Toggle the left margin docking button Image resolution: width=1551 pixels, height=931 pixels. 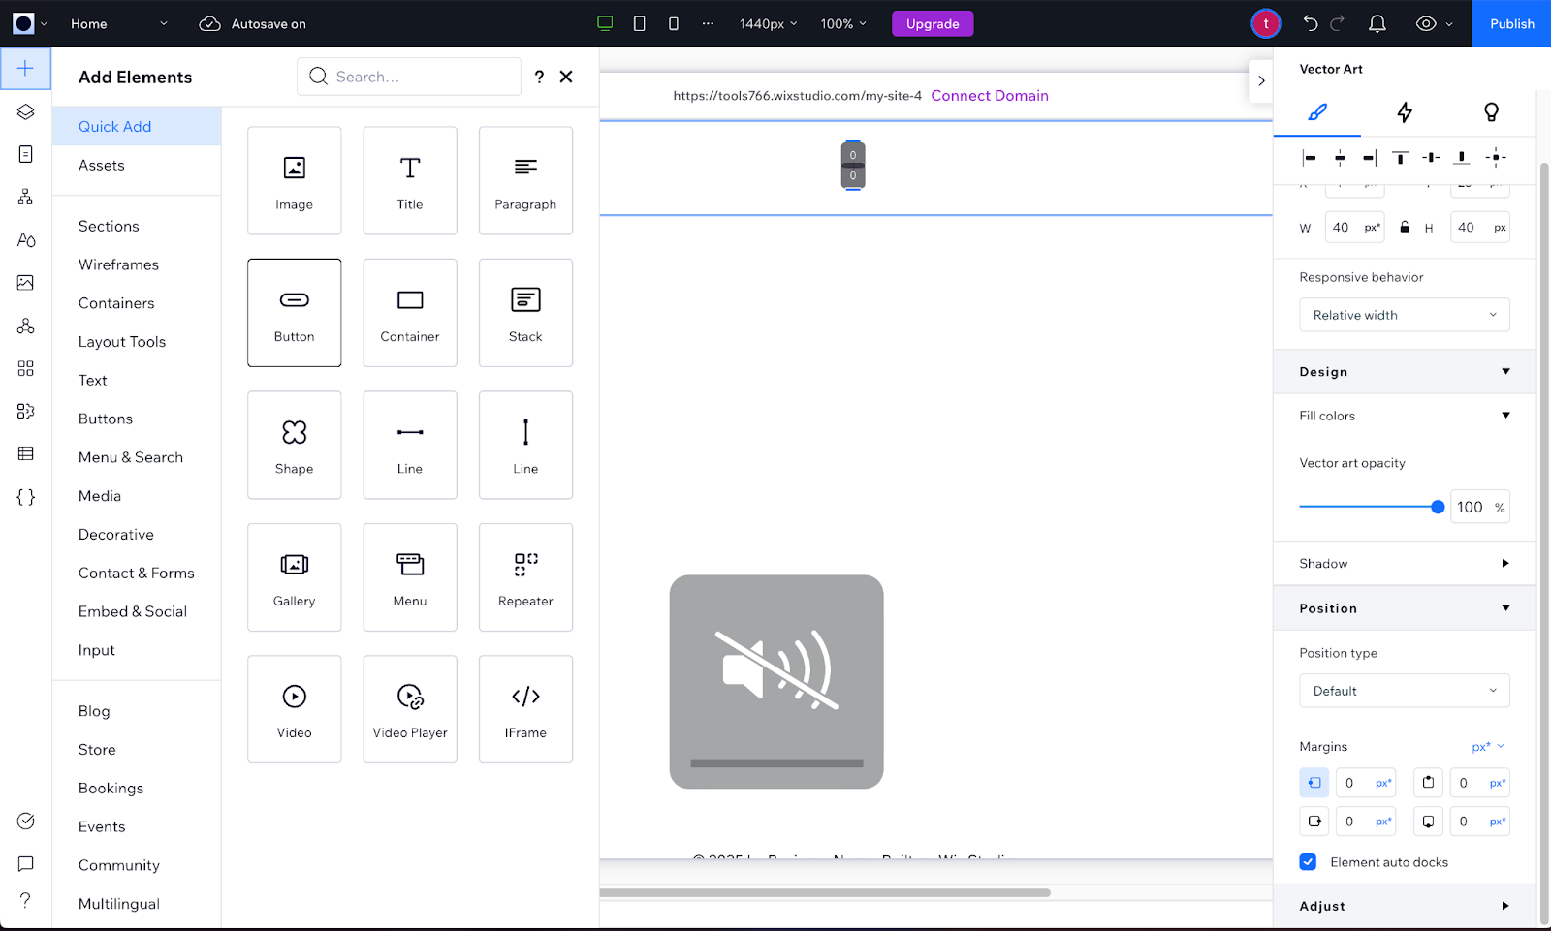point(1314,783)
